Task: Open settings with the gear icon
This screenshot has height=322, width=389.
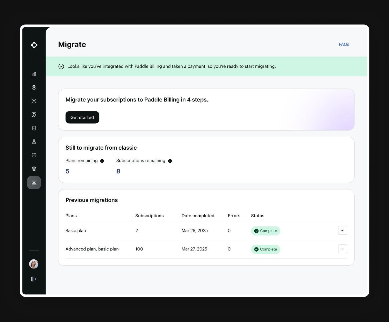Action: click(x=34, y=169)
